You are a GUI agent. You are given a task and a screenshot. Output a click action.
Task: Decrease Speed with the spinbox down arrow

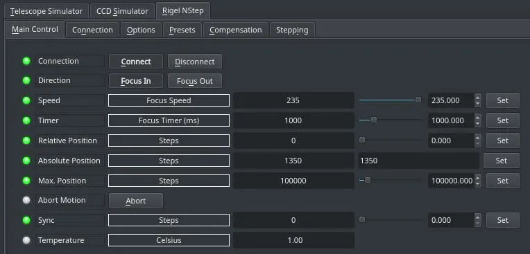[477, 104]
